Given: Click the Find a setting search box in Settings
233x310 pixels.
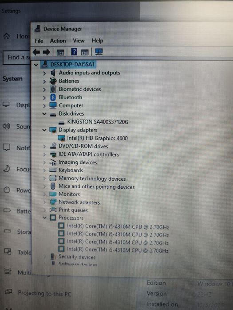Looking at the screenshot, I should (x=17, y=58).
